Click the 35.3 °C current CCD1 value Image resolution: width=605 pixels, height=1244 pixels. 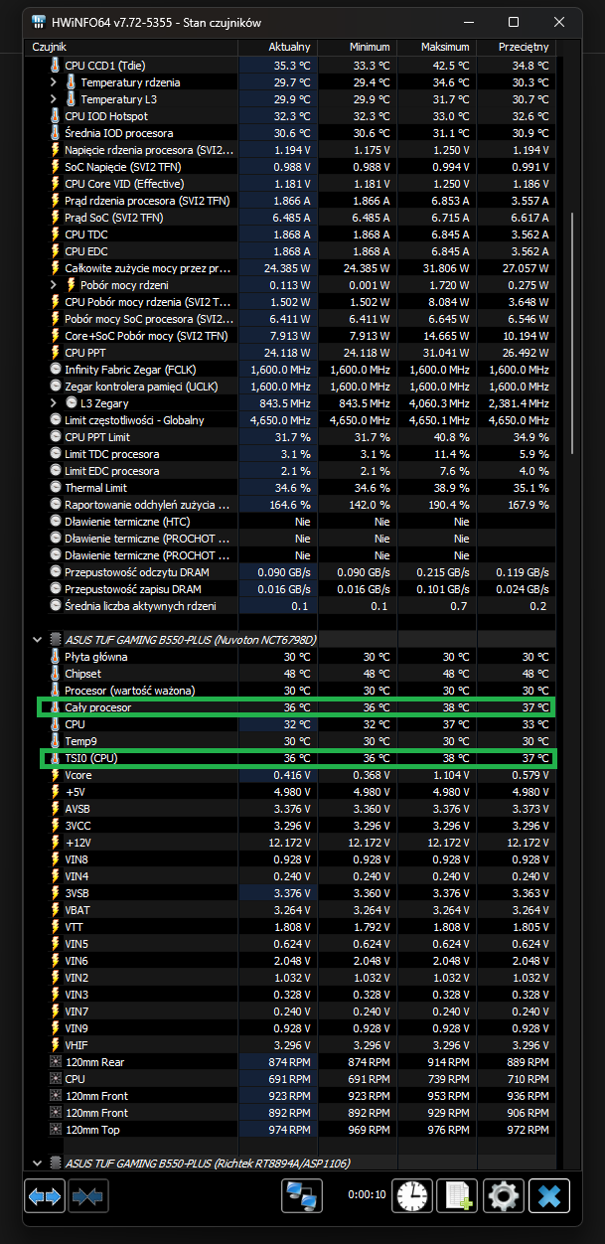point(292,66)
